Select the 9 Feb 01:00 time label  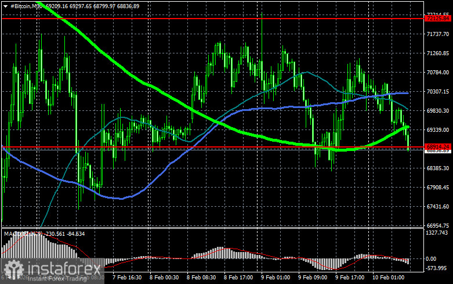[x=276, y=278]
